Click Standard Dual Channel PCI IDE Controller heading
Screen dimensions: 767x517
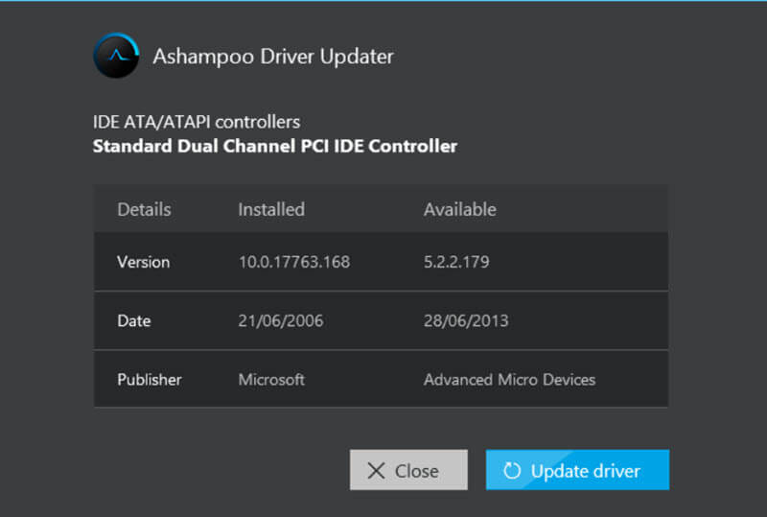coord(275,146)
